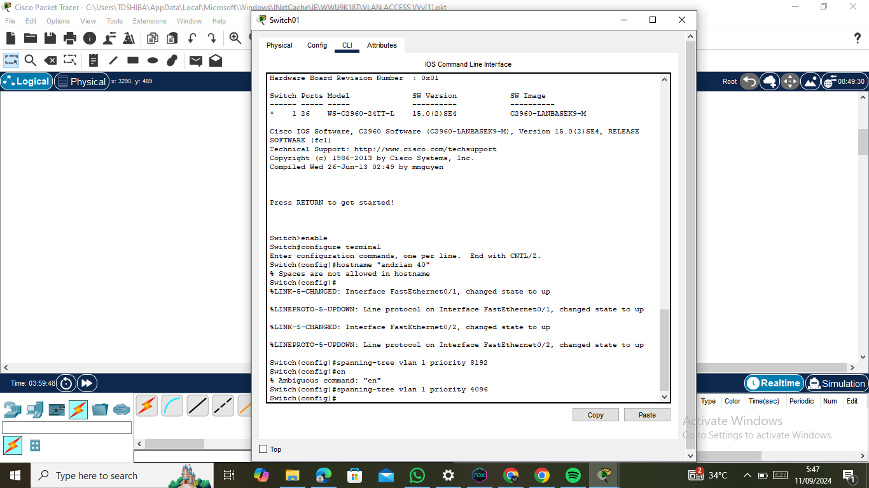Pick the Copper Straight-Through solid black cable

point(198,405)
